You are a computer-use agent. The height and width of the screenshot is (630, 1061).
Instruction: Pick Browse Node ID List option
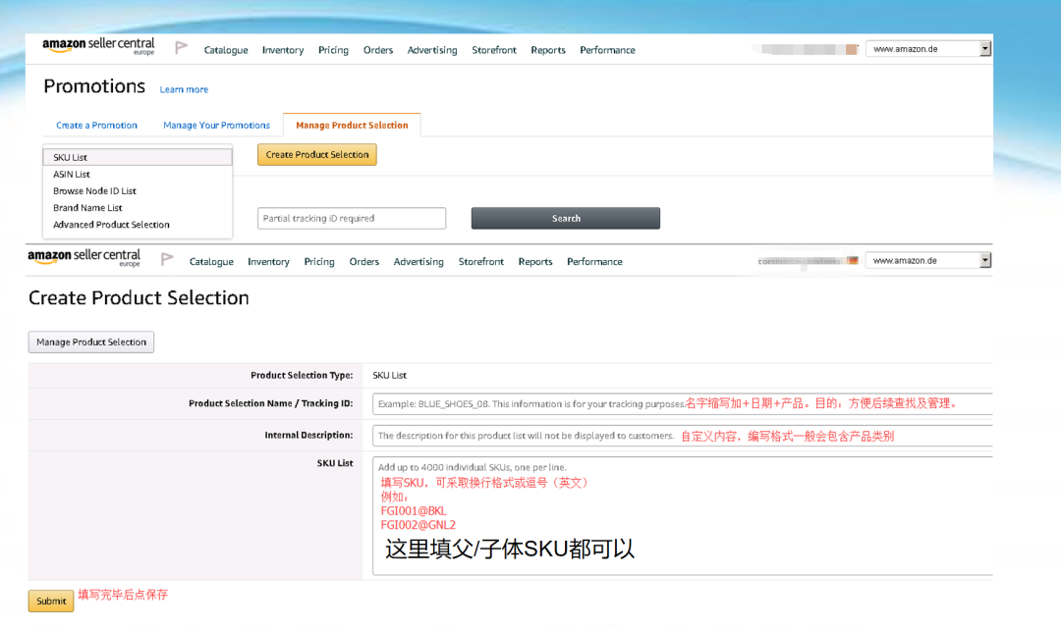(94, 191)
